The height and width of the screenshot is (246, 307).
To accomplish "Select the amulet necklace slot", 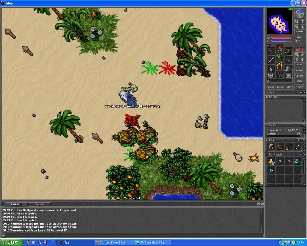I will tap(271, 51).
